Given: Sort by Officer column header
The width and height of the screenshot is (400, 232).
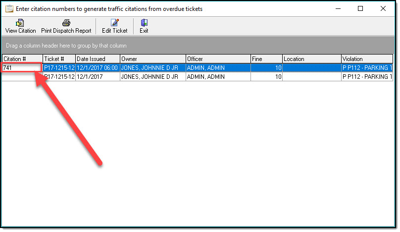Looking at the screenshot, I should [217, 59].
